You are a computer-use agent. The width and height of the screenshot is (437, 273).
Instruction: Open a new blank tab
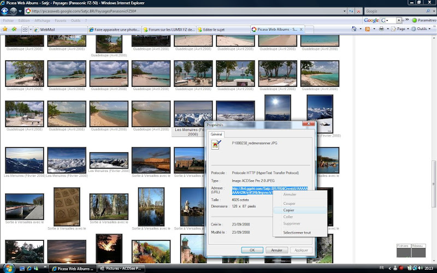tap(309, 29)
